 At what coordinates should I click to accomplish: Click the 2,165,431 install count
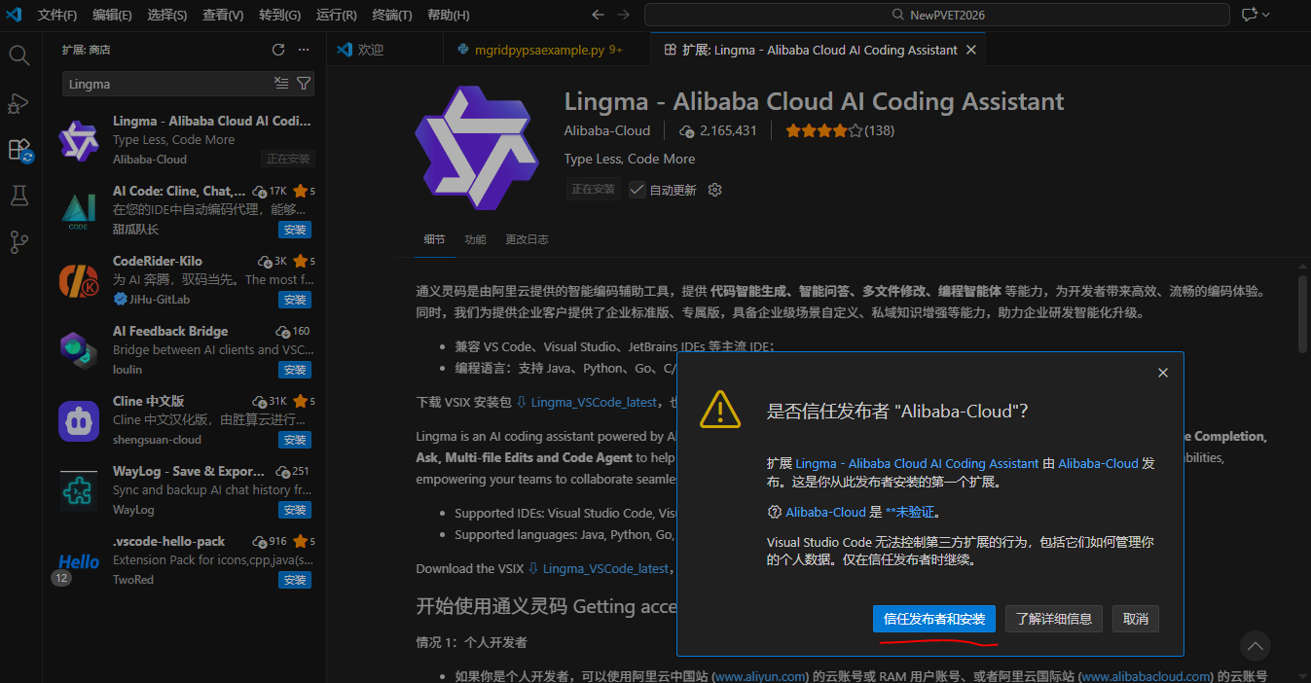[x=718, y=130]
